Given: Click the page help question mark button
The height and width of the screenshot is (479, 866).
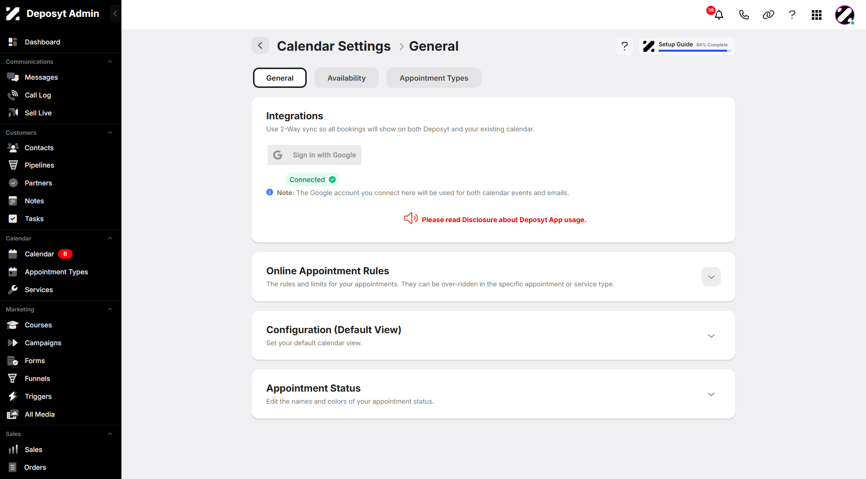Looking at the screenshot, I should 625,46.
